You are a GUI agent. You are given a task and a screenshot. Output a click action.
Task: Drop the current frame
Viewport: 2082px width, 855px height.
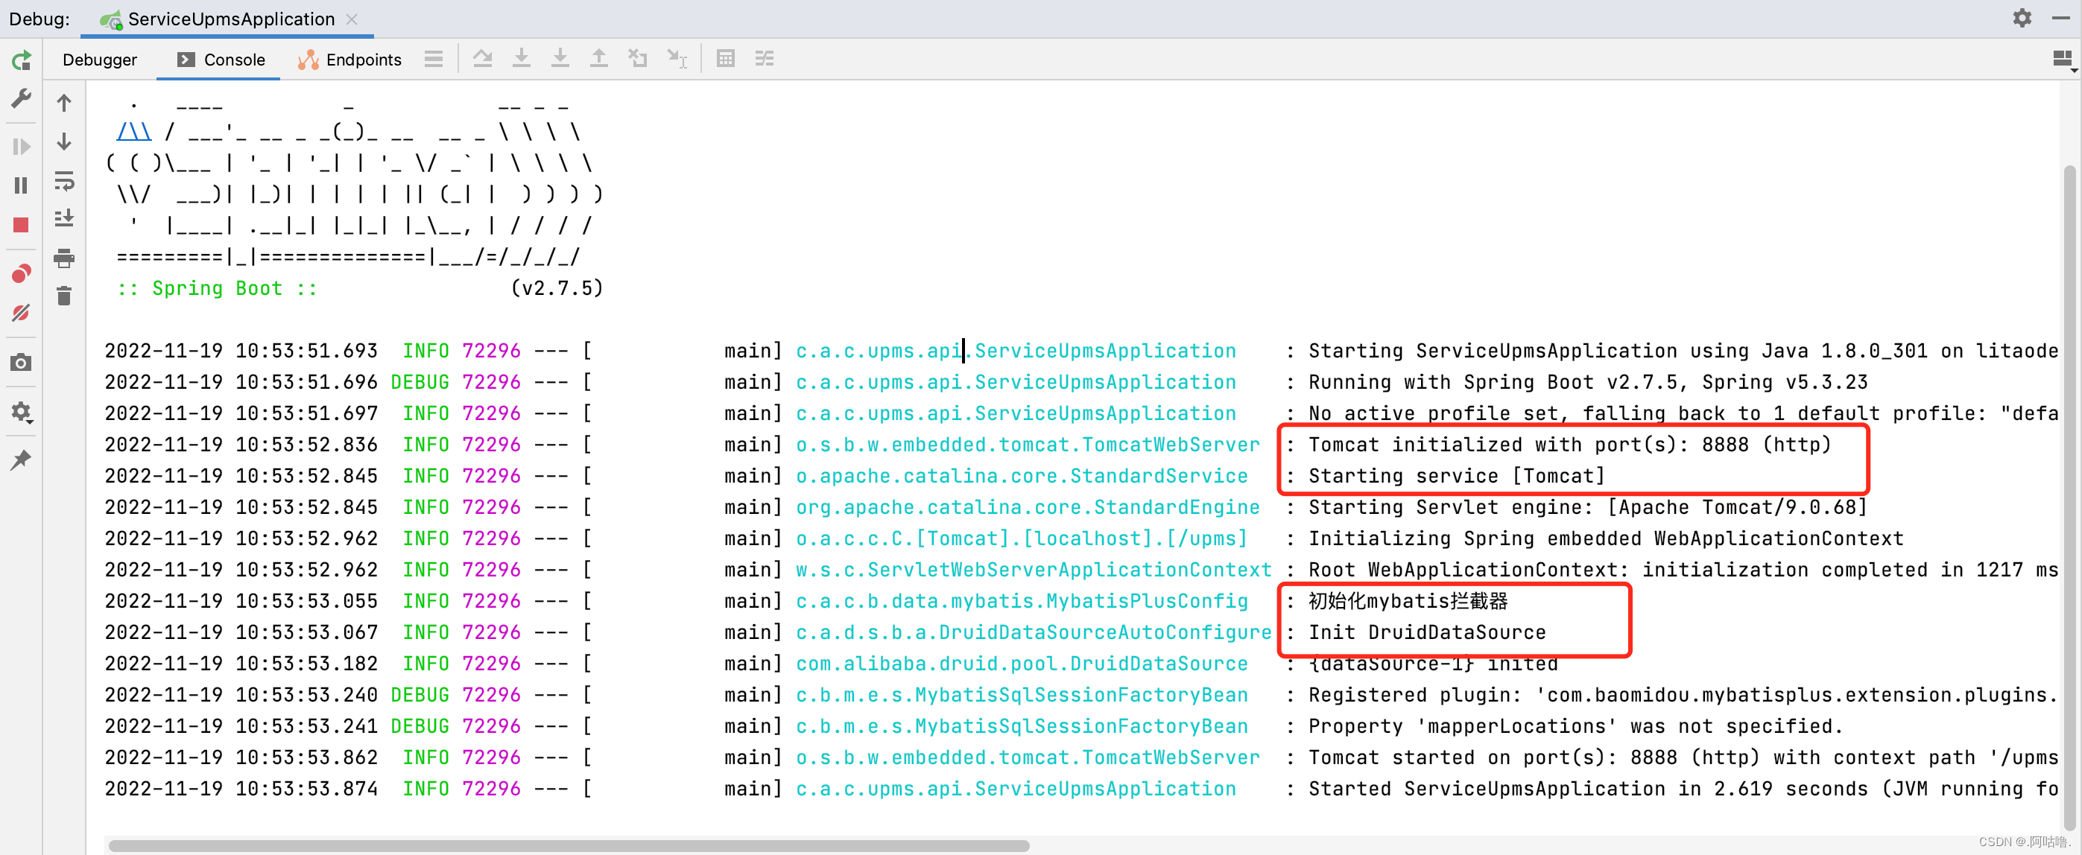[638, 58]
